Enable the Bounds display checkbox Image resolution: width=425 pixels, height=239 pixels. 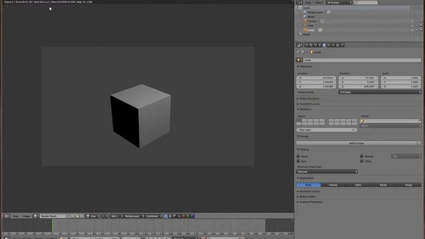click(361, 157)
